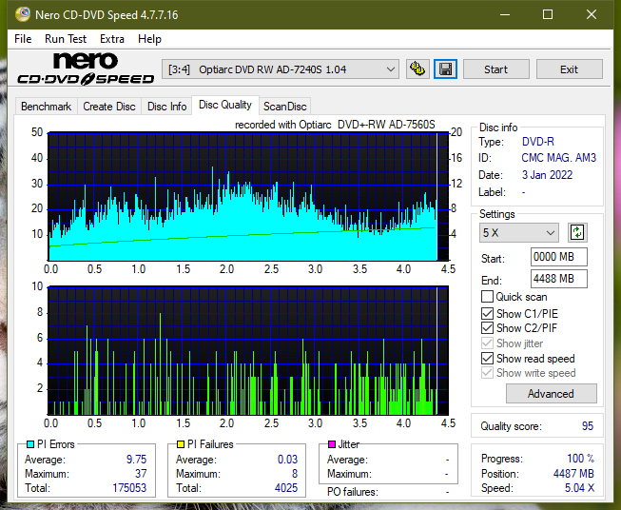This screenshot has width=621, height=510.
Task: Click the PI Errors average 9.75
Action: [x=137, y=460]
